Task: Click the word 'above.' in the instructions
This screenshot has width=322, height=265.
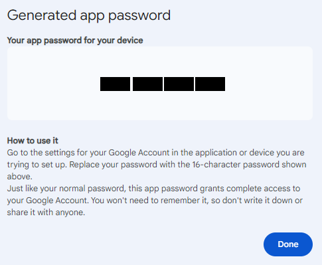Action: click(x=20, y=177)
